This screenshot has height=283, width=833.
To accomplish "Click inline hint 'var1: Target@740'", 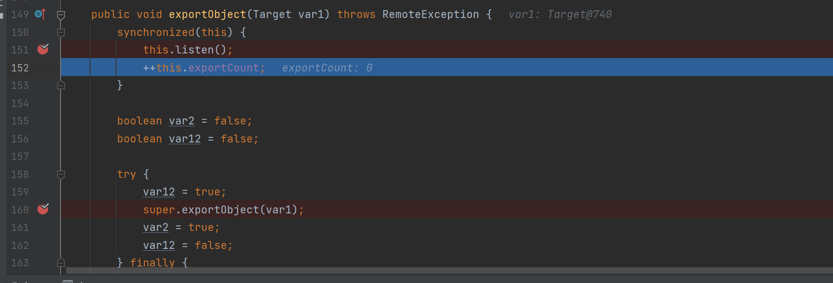I will (x=560, y=15).
